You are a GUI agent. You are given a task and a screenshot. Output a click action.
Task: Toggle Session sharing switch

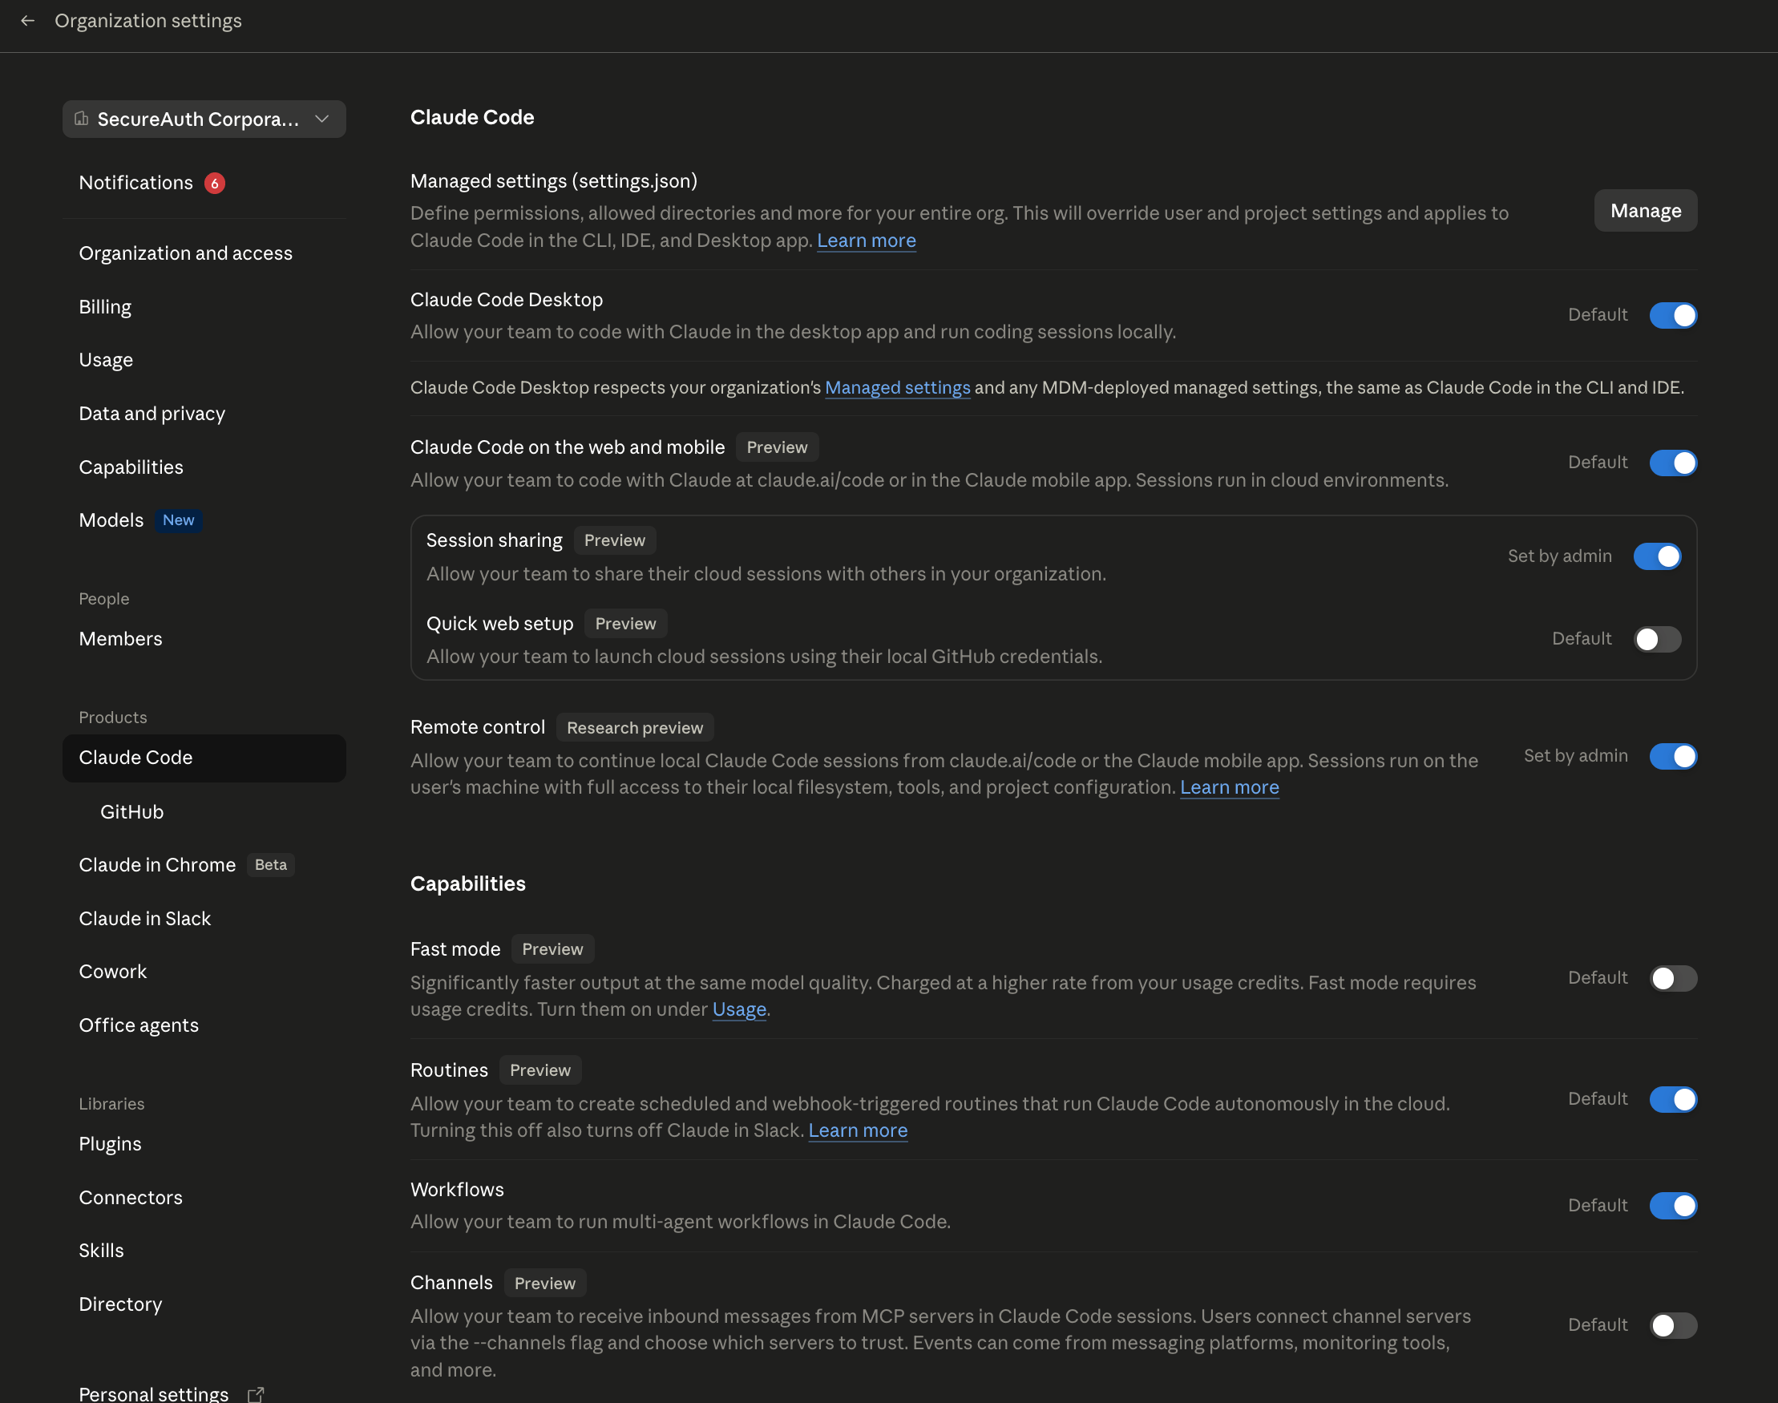pyautogui.click(x=1656, y=557)
